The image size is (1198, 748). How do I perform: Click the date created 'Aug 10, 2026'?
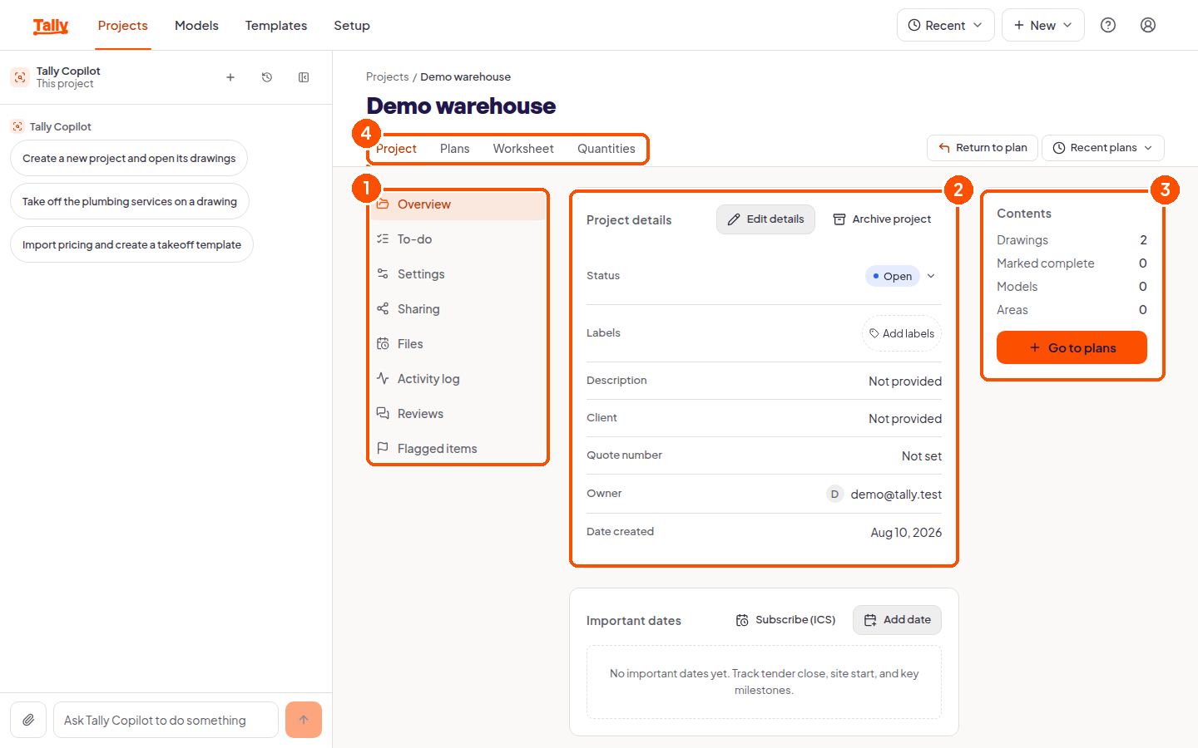906,533
